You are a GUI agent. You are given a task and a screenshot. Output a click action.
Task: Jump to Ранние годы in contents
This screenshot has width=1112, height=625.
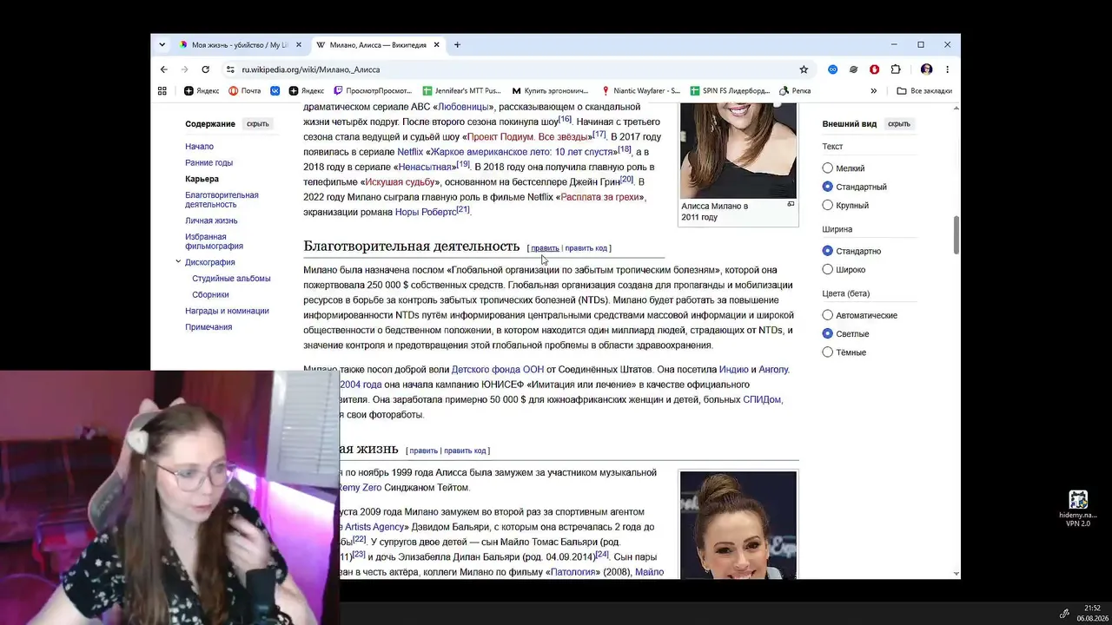click(208, 163)
